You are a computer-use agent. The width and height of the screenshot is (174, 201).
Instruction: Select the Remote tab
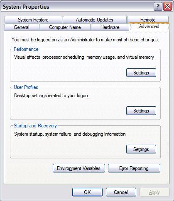click(x=148, y=19)
